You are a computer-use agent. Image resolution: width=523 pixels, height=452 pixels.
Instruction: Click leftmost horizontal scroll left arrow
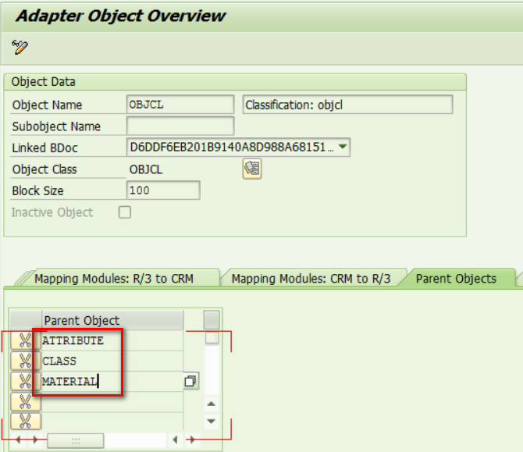19,440
